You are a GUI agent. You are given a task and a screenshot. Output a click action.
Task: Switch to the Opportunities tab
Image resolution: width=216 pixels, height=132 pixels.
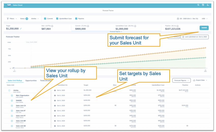(x=31, y=81)
